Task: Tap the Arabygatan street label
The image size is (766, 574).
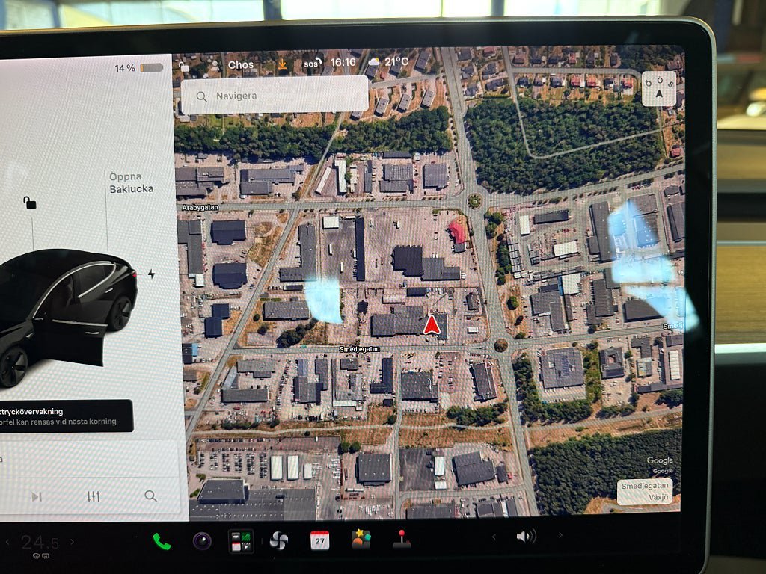Action: click(200, 208)
